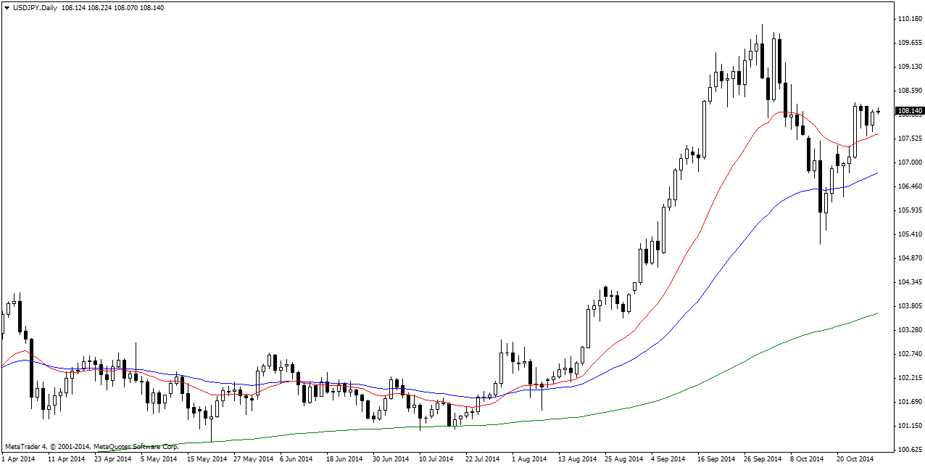Click the MetaTrader 4 copyright text
The height and width of the screenshot is (465, 925).
(x=91, y=446)
